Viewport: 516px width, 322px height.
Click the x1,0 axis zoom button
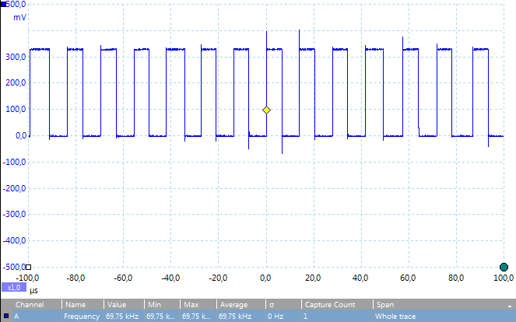[14, 288]
